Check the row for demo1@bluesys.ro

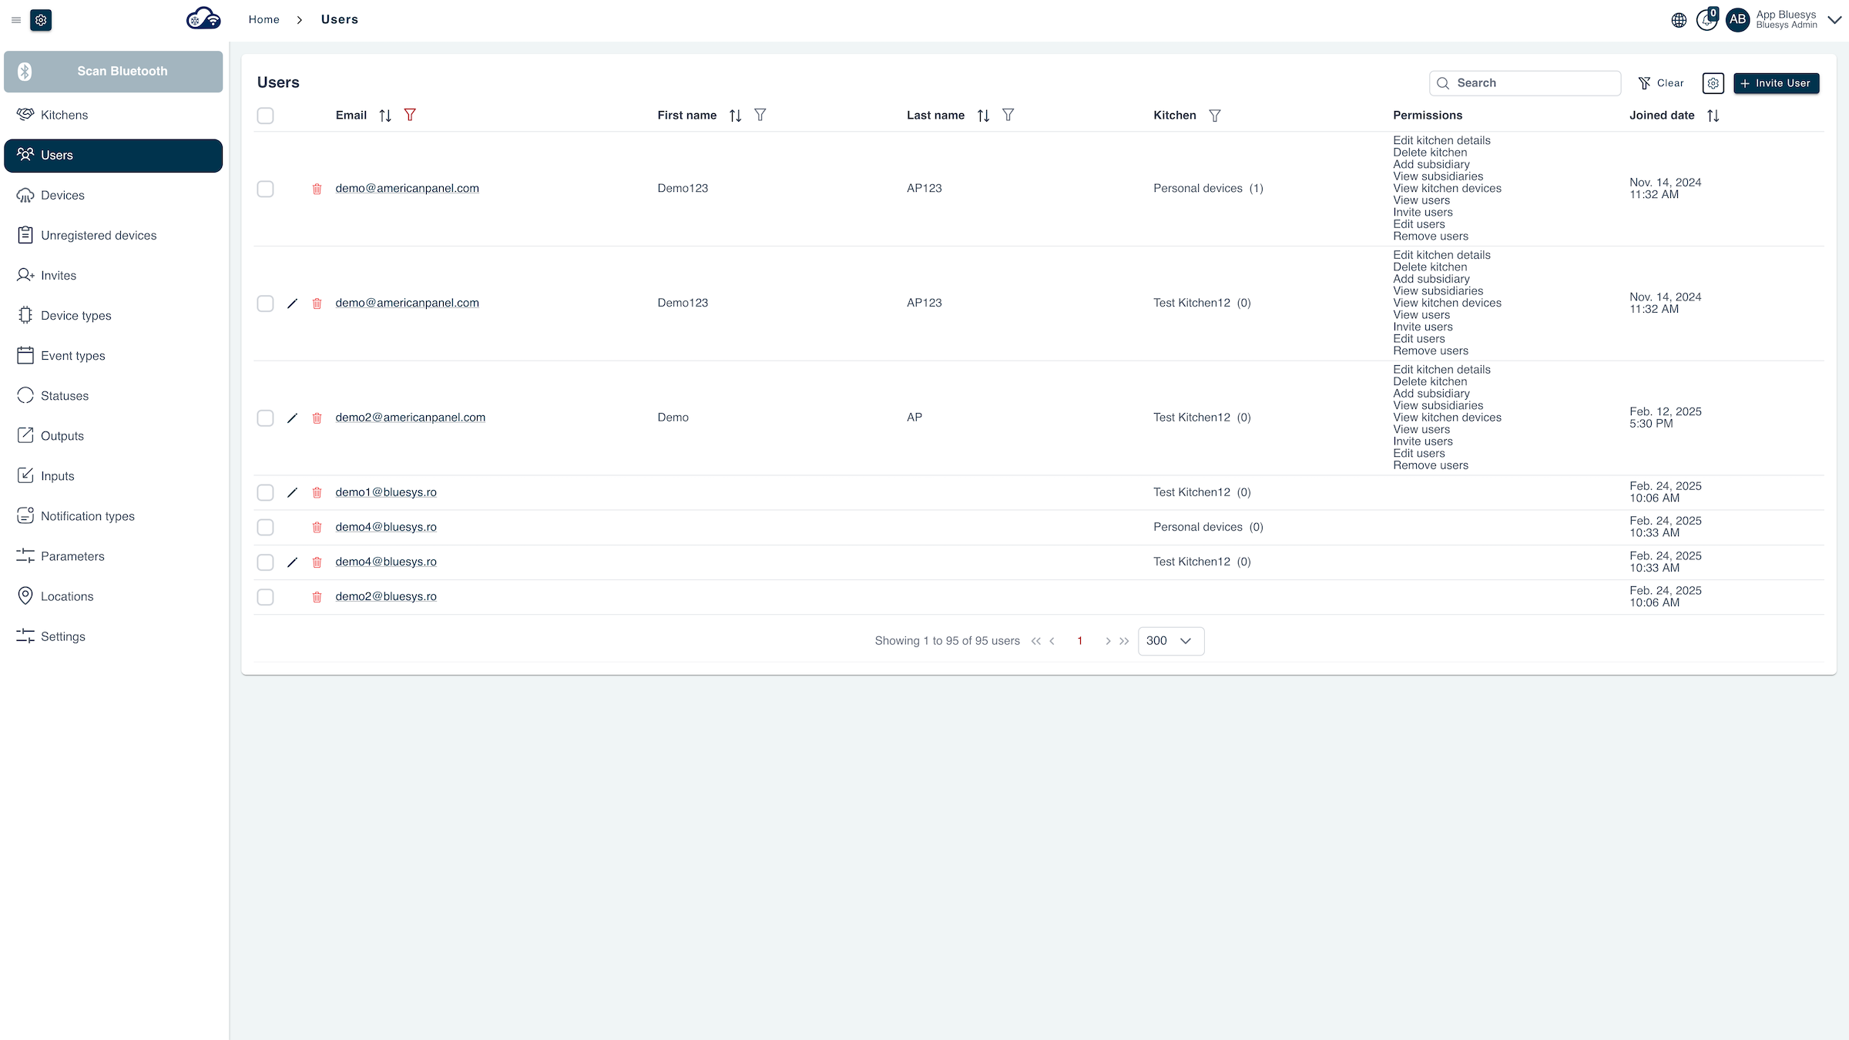(266, 492)
